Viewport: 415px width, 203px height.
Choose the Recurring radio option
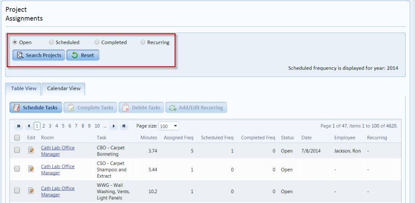pos(143,42)
